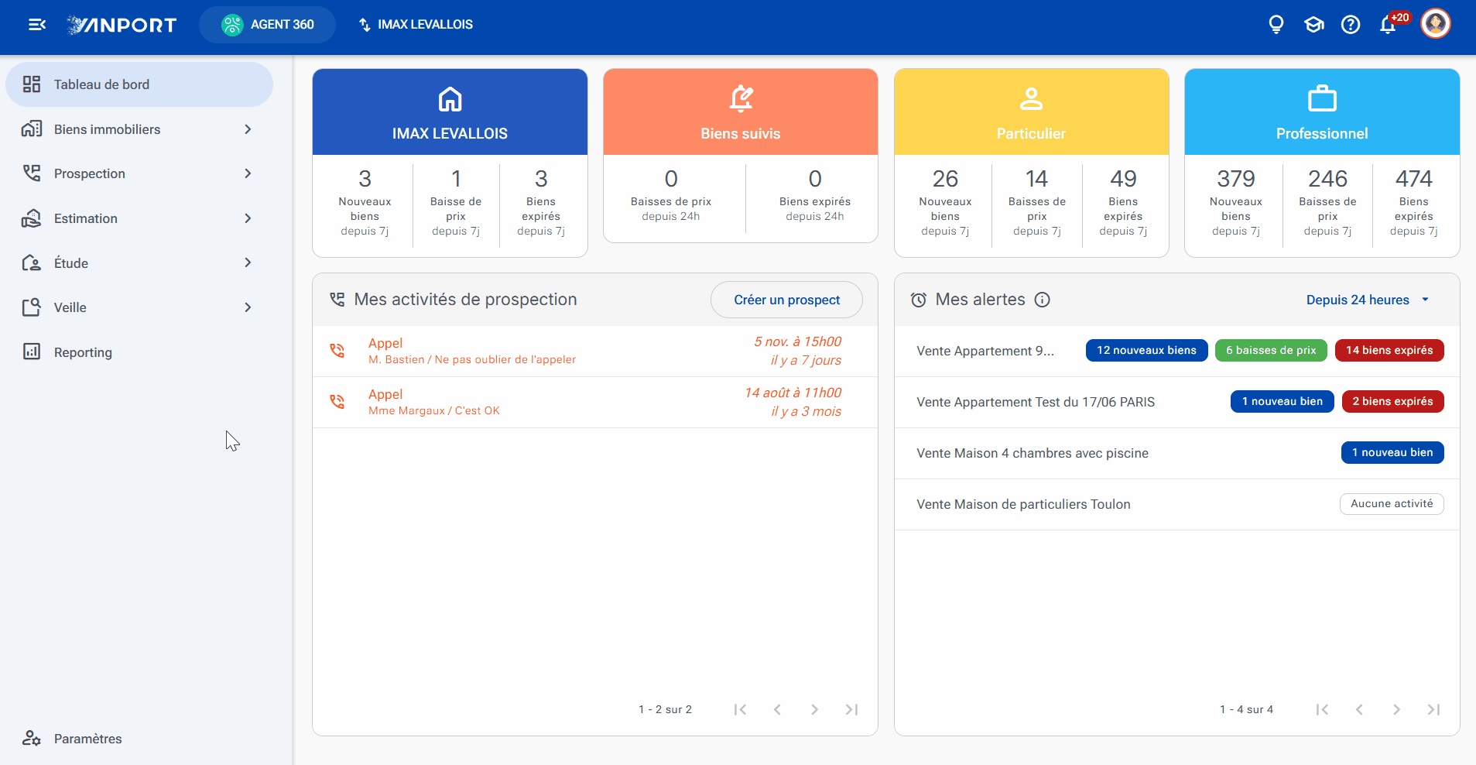Go to Tableau de bord
Image resolution: width=1476 pixels, height=765 pixels.
coord(139,84)
